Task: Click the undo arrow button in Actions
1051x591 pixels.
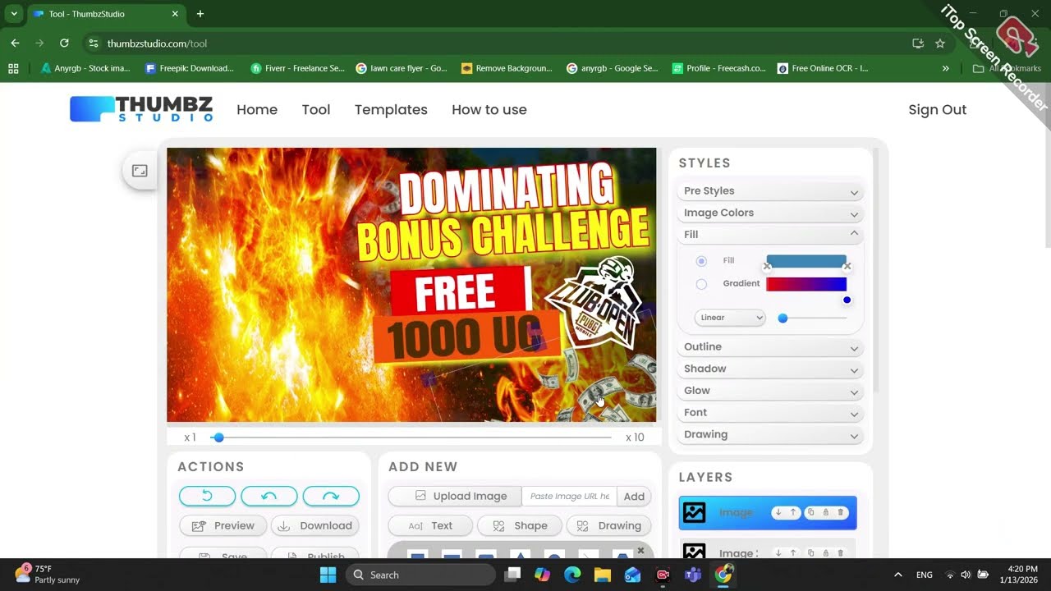Action: (x=268, y=496)
